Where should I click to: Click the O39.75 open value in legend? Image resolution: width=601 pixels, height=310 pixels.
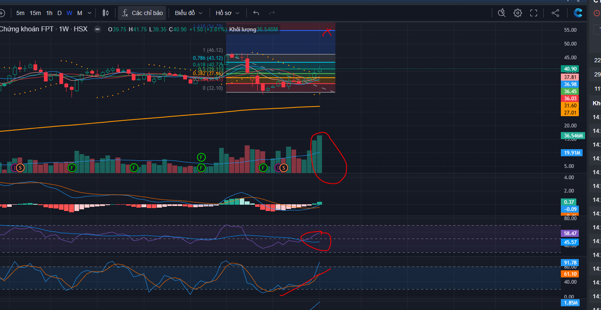[x=118, y=29]
